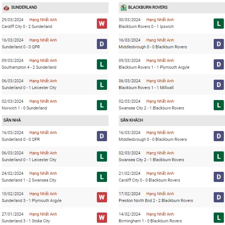Open the Sunderland 3 - 1 Plymouth Argyle match
This screenshot has height=225, width=225.
click(x=32, y=200)
